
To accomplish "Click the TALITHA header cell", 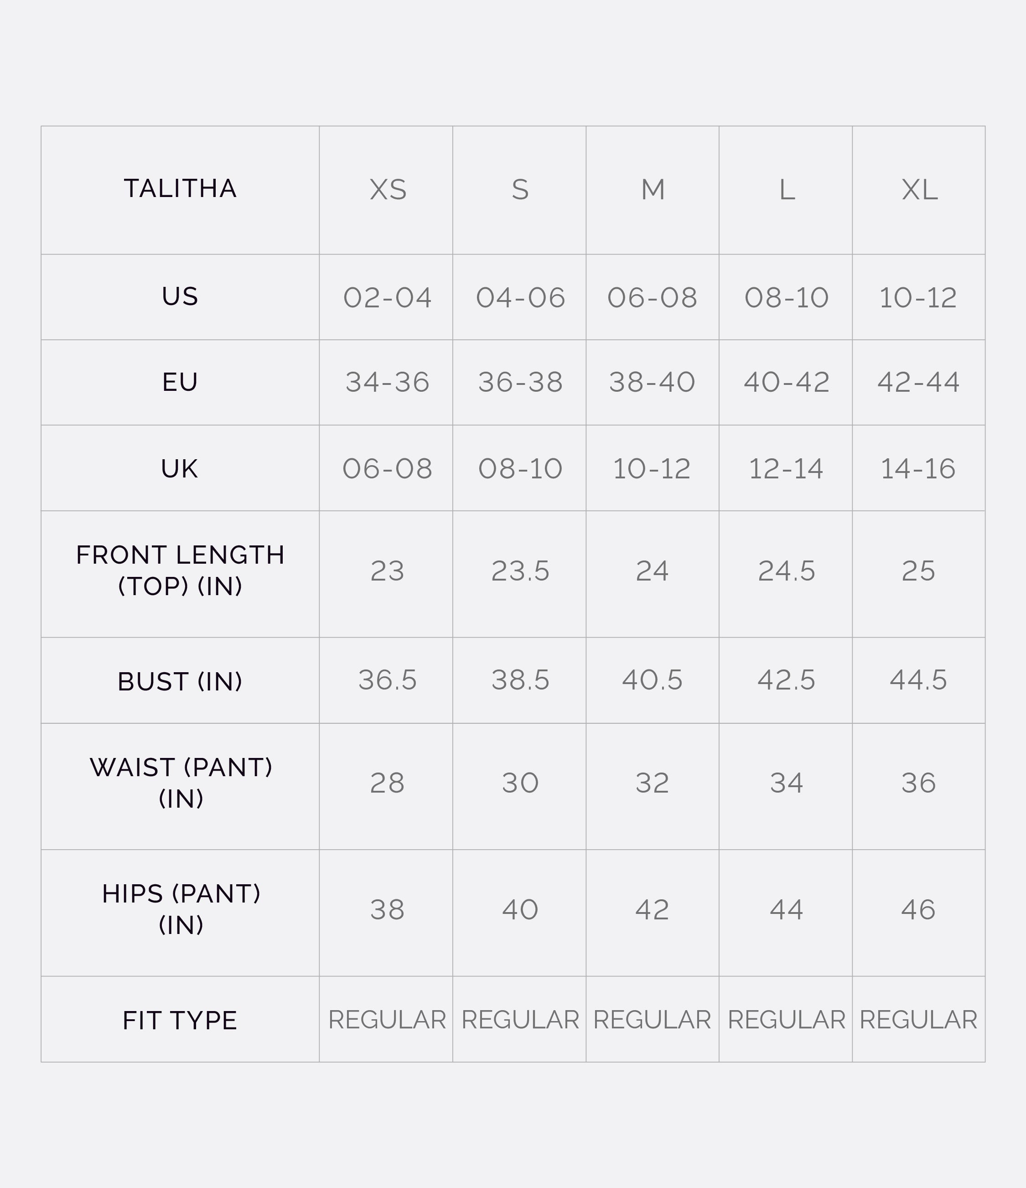I will [180, 189].
